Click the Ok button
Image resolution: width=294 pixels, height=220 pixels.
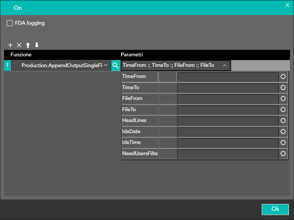click(x=275, y=209)
